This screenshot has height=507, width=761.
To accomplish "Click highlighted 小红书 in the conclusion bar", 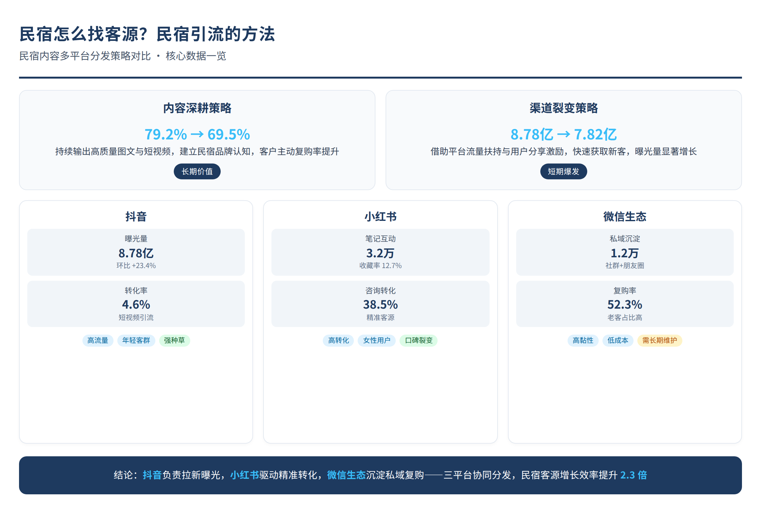I will coord(244,475).
